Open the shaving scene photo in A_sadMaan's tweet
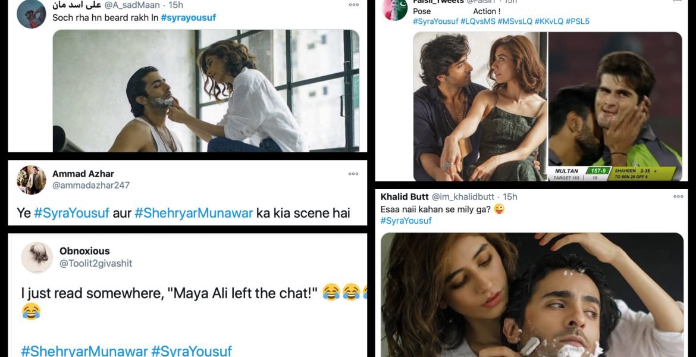The height and width of the screenshot is (357, 696). click(206, 90)
